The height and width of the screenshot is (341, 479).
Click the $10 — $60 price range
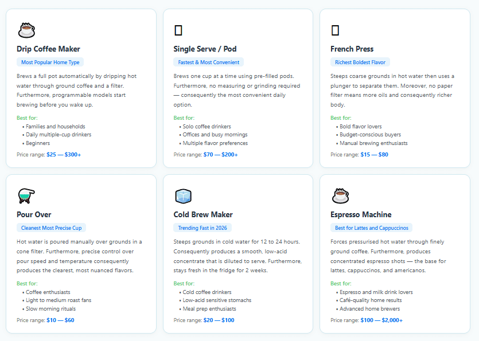60,320
